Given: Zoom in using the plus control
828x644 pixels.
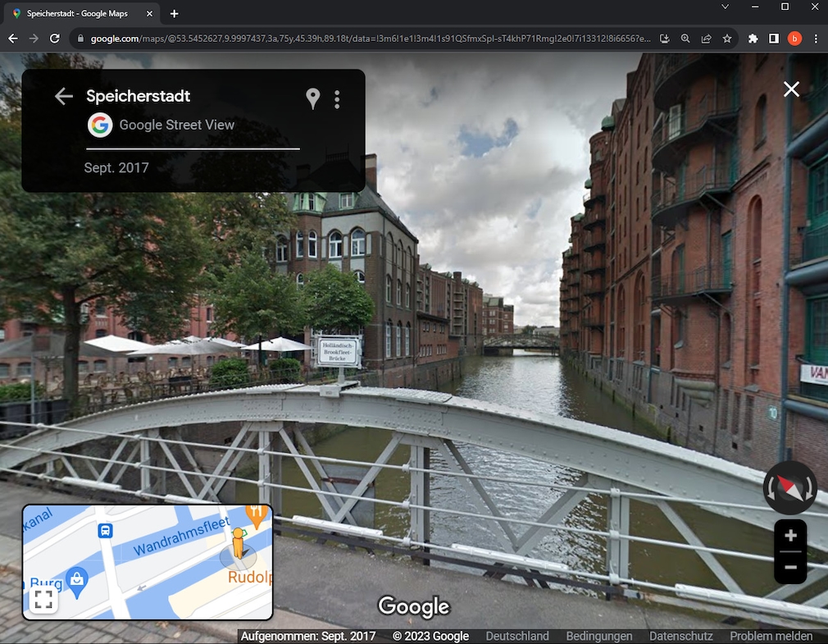Looking at the screenshot, I should tap(789, 535).
